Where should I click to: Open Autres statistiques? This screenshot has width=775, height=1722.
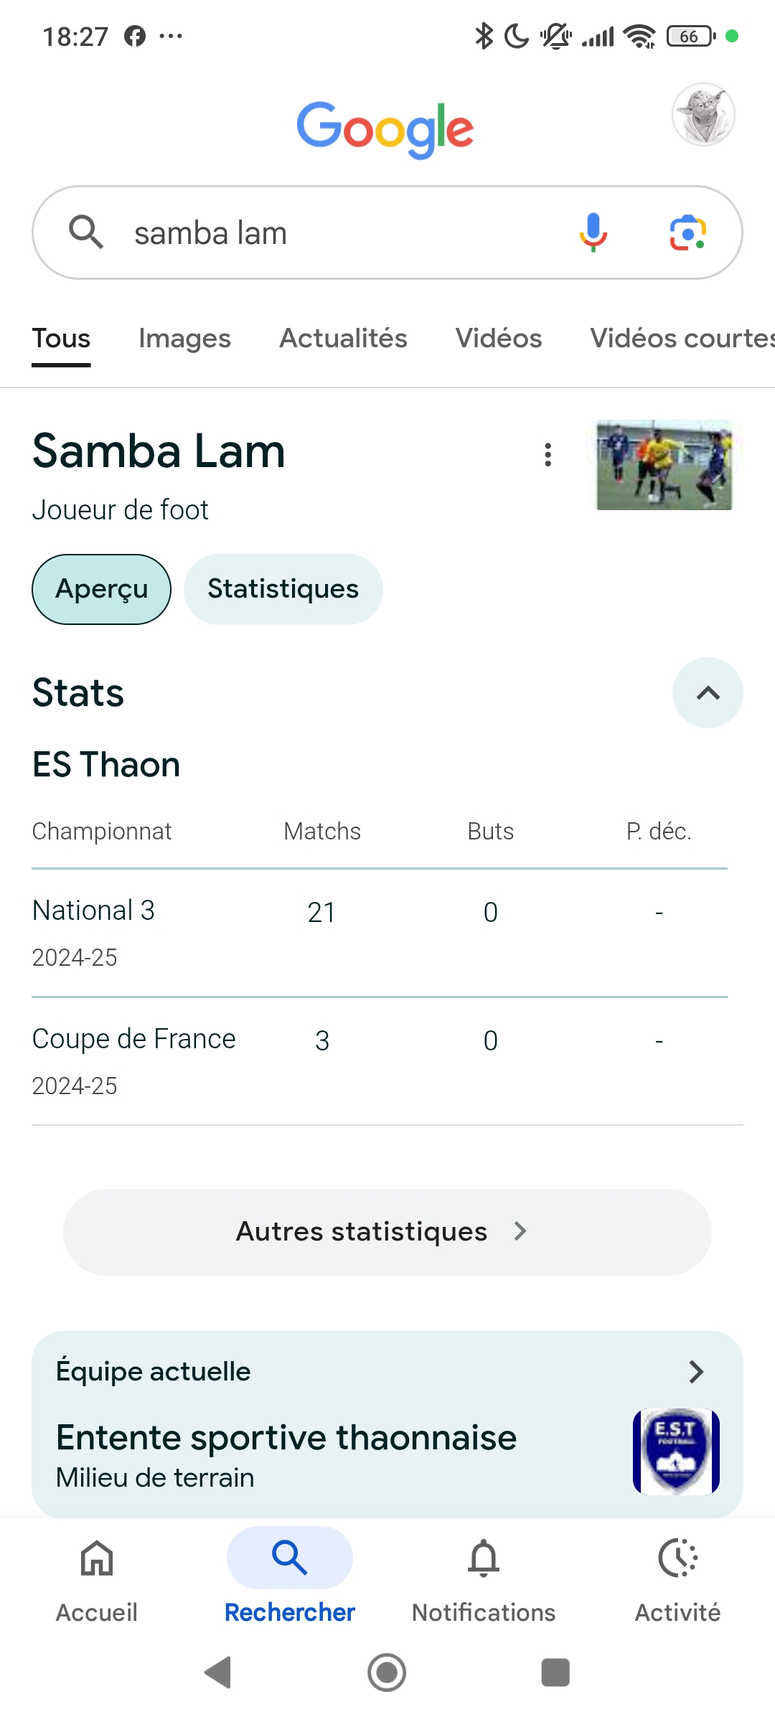point(387,1232)
